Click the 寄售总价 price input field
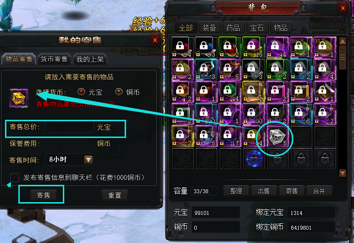Screen dimensions: 354x243 click(70, 127)
